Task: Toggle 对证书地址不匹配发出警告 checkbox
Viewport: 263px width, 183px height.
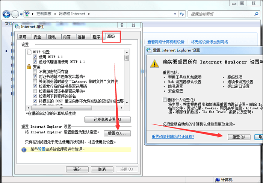Action: click(35, 77)
